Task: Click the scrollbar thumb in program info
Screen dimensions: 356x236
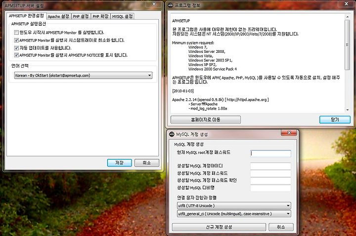Action: tap(347, 45)
